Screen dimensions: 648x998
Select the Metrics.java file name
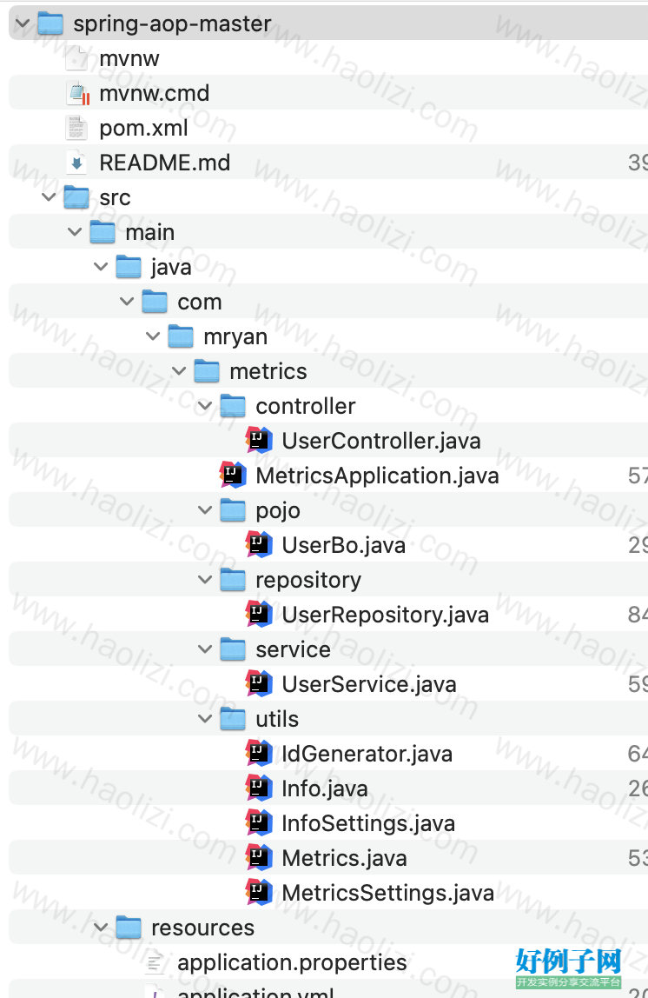point(344,859)
